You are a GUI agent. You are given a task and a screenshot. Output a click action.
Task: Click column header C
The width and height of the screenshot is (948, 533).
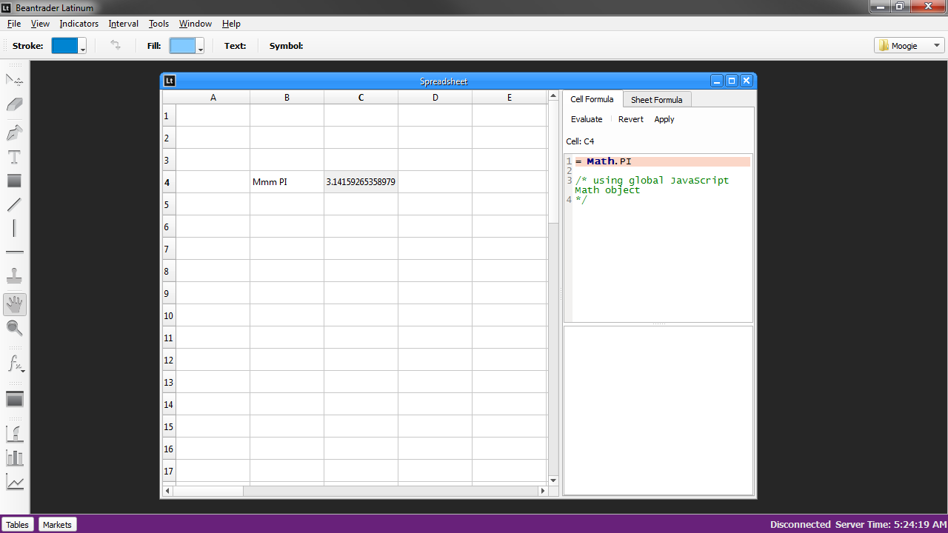(x=361, y=98)
